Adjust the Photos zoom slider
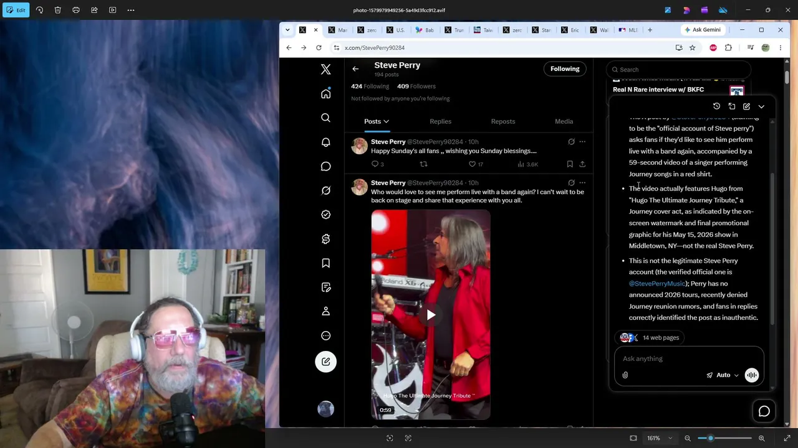The image size is (798, 448). (724, 438)
